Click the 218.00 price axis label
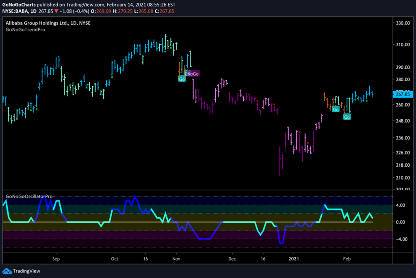 point(403,165)
